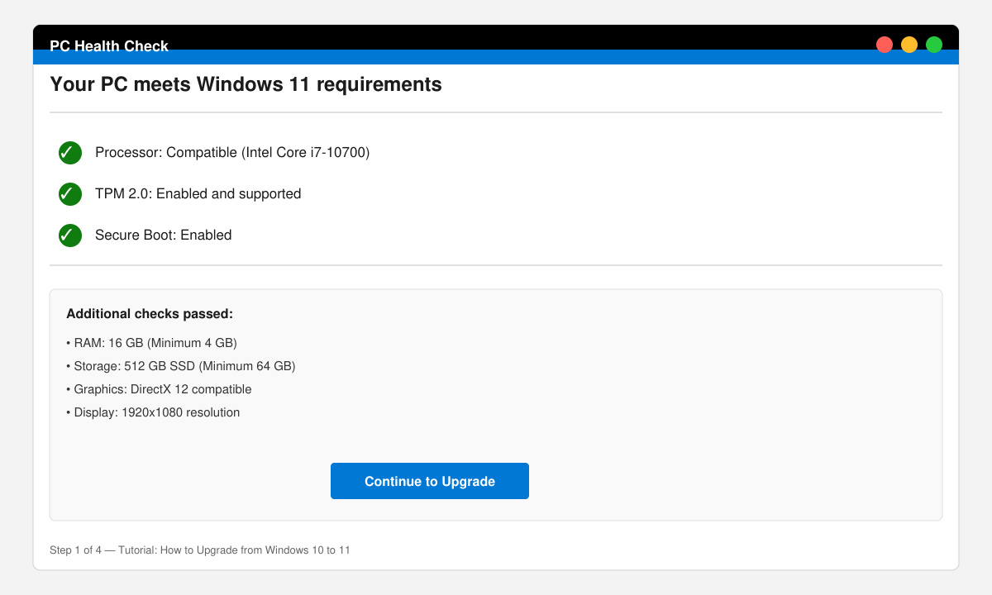Click the yellow minimize window button
992x595 pixels.
click(x=909, y=45)
